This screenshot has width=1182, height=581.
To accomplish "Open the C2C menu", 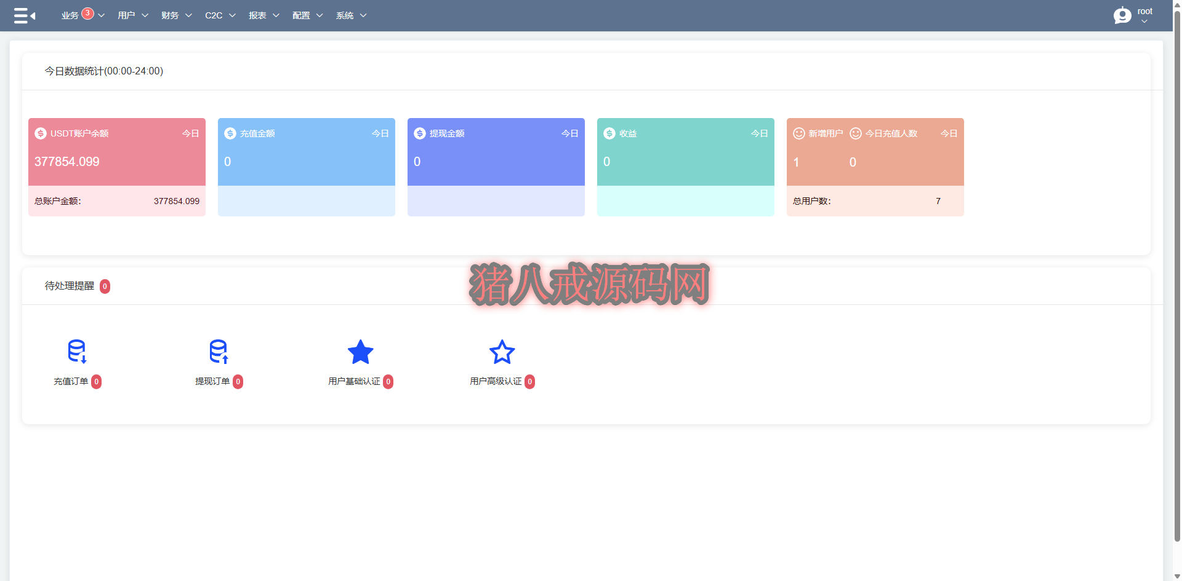I will [214, 15].
